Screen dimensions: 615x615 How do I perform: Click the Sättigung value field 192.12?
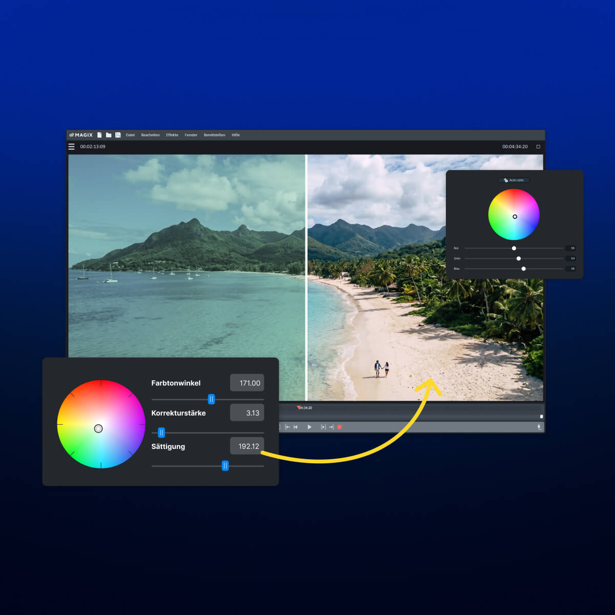pyautogui.click(x=247, y=446)
